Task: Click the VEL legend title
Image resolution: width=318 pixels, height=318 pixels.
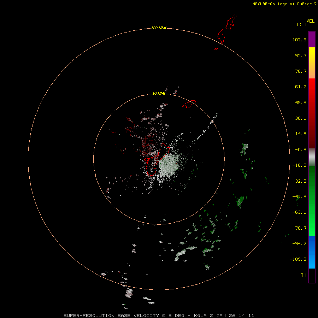Action: (x=310, y=21)
